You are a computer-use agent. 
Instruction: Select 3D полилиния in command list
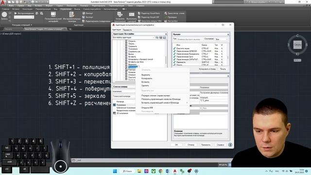click(x=122, y=113)
